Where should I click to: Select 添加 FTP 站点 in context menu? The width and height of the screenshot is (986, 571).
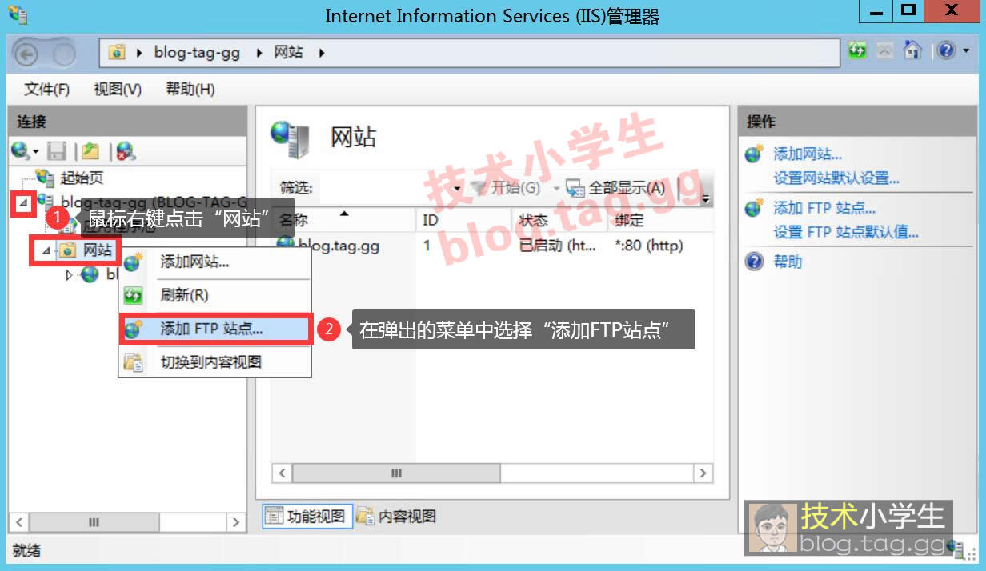(x=211, y=329)
